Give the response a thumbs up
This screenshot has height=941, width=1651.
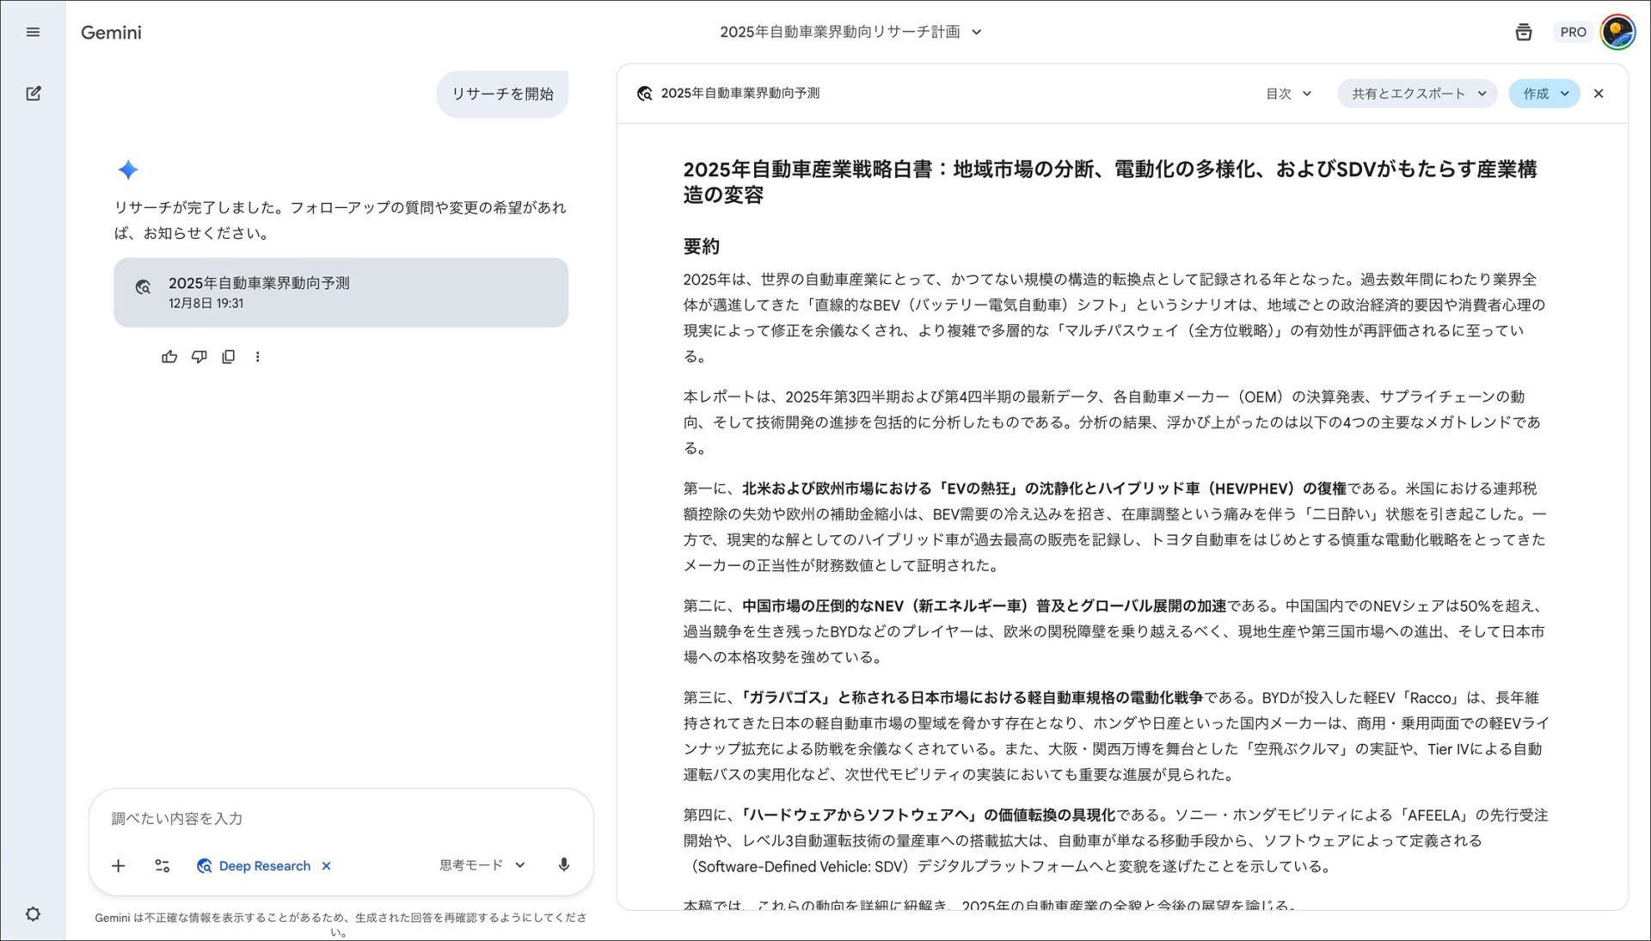169,356
